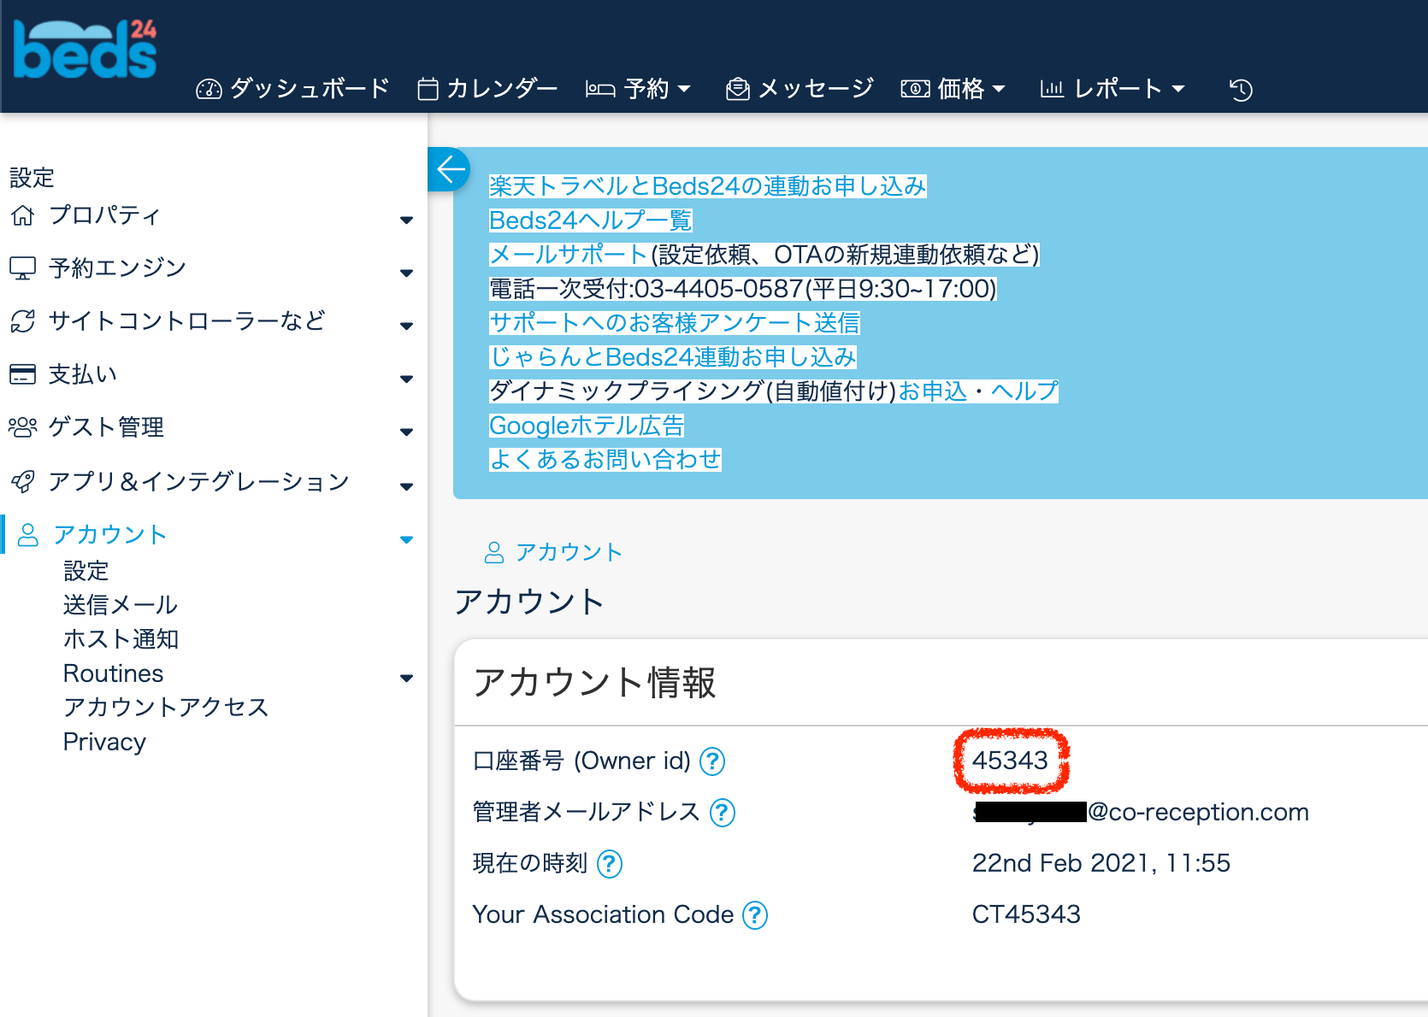Click the アカウント breadcrumb link
Image resolution: width=1428 pixels, height=1017 pixels.
pos(568,552)
